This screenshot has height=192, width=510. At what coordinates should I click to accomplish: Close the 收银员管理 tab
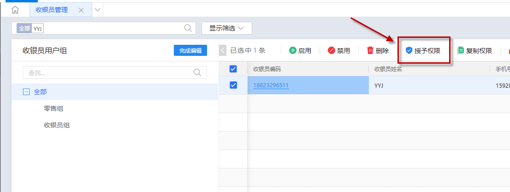click(x=81, y=10)
